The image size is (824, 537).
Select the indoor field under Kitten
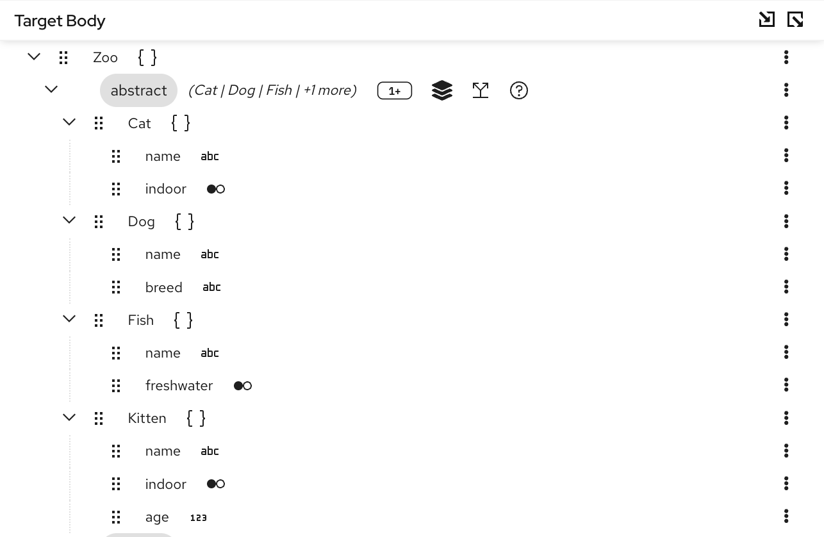point(166,484)
